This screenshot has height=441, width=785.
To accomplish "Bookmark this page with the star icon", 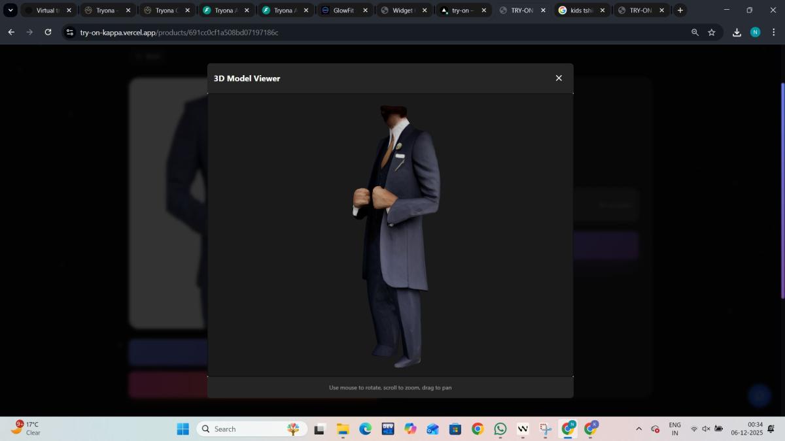I will coord(712,32).
